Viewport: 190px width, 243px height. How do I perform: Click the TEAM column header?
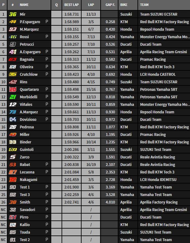[144, 5]
